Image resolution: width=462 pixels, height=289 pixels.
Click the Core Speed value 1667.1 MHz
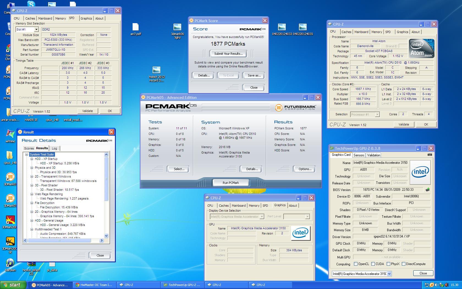[363, 89]
